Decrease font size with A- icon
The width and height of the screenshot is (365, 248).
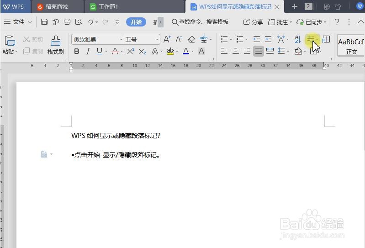pos(179,39)
